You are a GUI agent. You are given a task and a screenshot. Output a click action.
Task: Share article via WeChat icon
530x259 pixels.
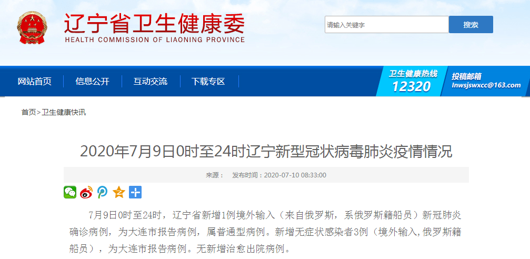[x=70, y=192]
